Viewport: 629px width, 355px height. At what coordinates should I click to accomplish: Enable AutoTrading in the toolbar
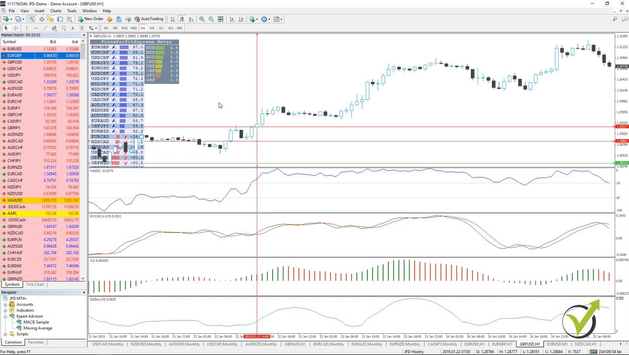click(x=152, y=19)
